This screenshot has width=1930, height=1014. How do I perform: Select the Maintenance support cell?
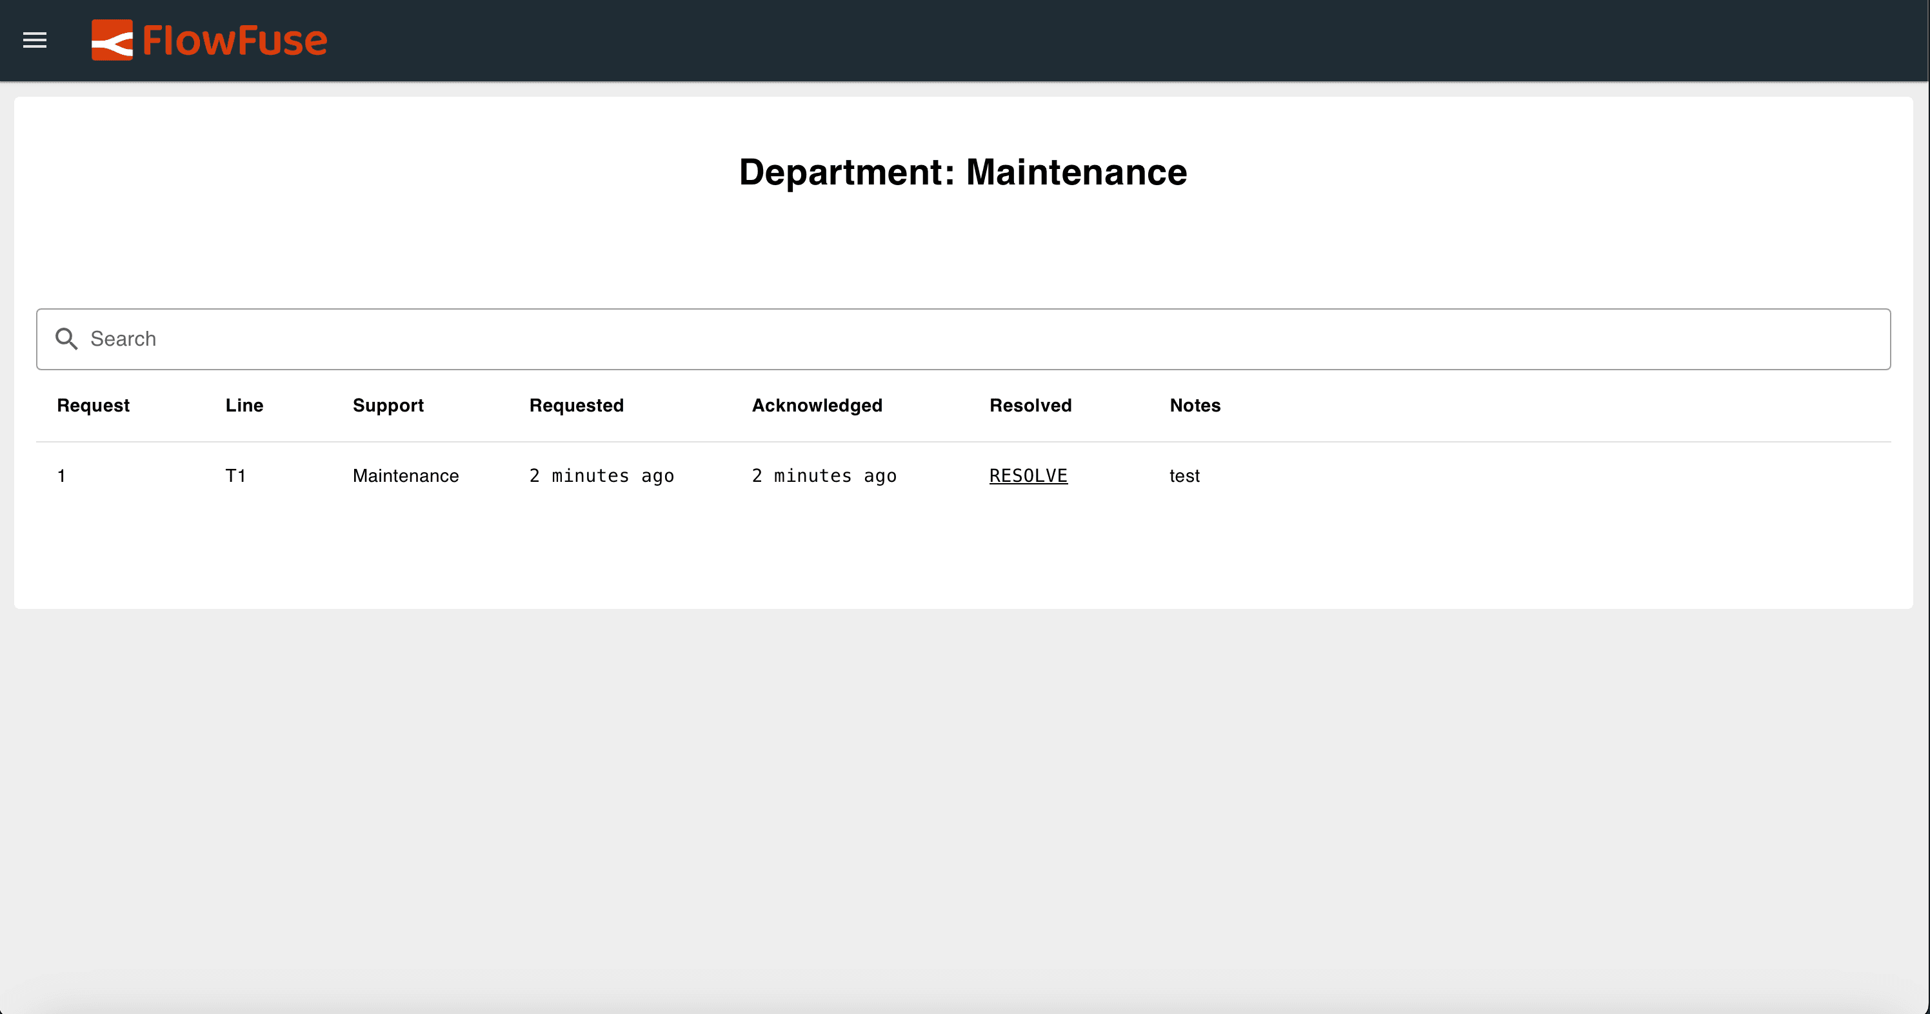(405, 475)
